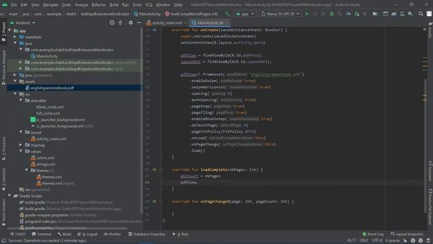This screenshot has width=433, height=244.
Task: Run the app with the green play button
Action: tap(306, 14)
